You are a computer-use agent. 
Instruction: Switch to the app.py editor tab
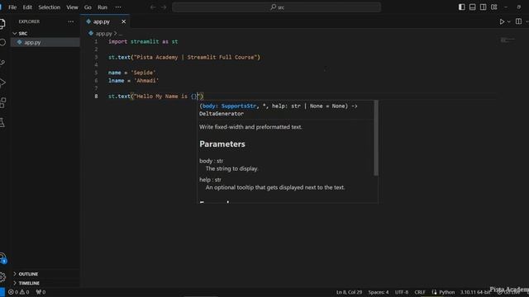coord(101,21)
